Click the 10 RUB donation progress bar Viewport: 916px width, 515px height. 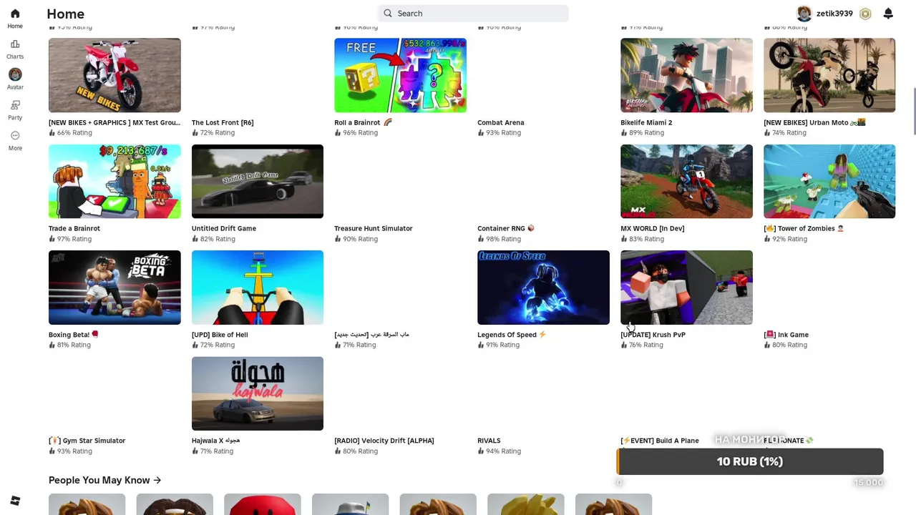(750, 461)
